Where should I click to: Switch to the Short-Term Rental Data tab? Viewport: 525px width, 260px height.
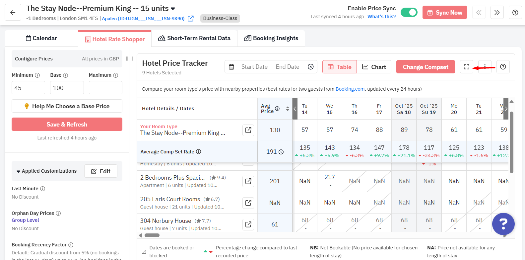[194, 38]
